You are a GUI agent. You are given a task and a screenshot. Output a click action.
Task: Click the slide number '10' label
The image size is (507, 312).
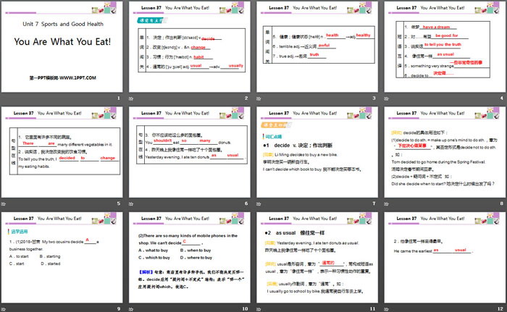tap(245, 309)
